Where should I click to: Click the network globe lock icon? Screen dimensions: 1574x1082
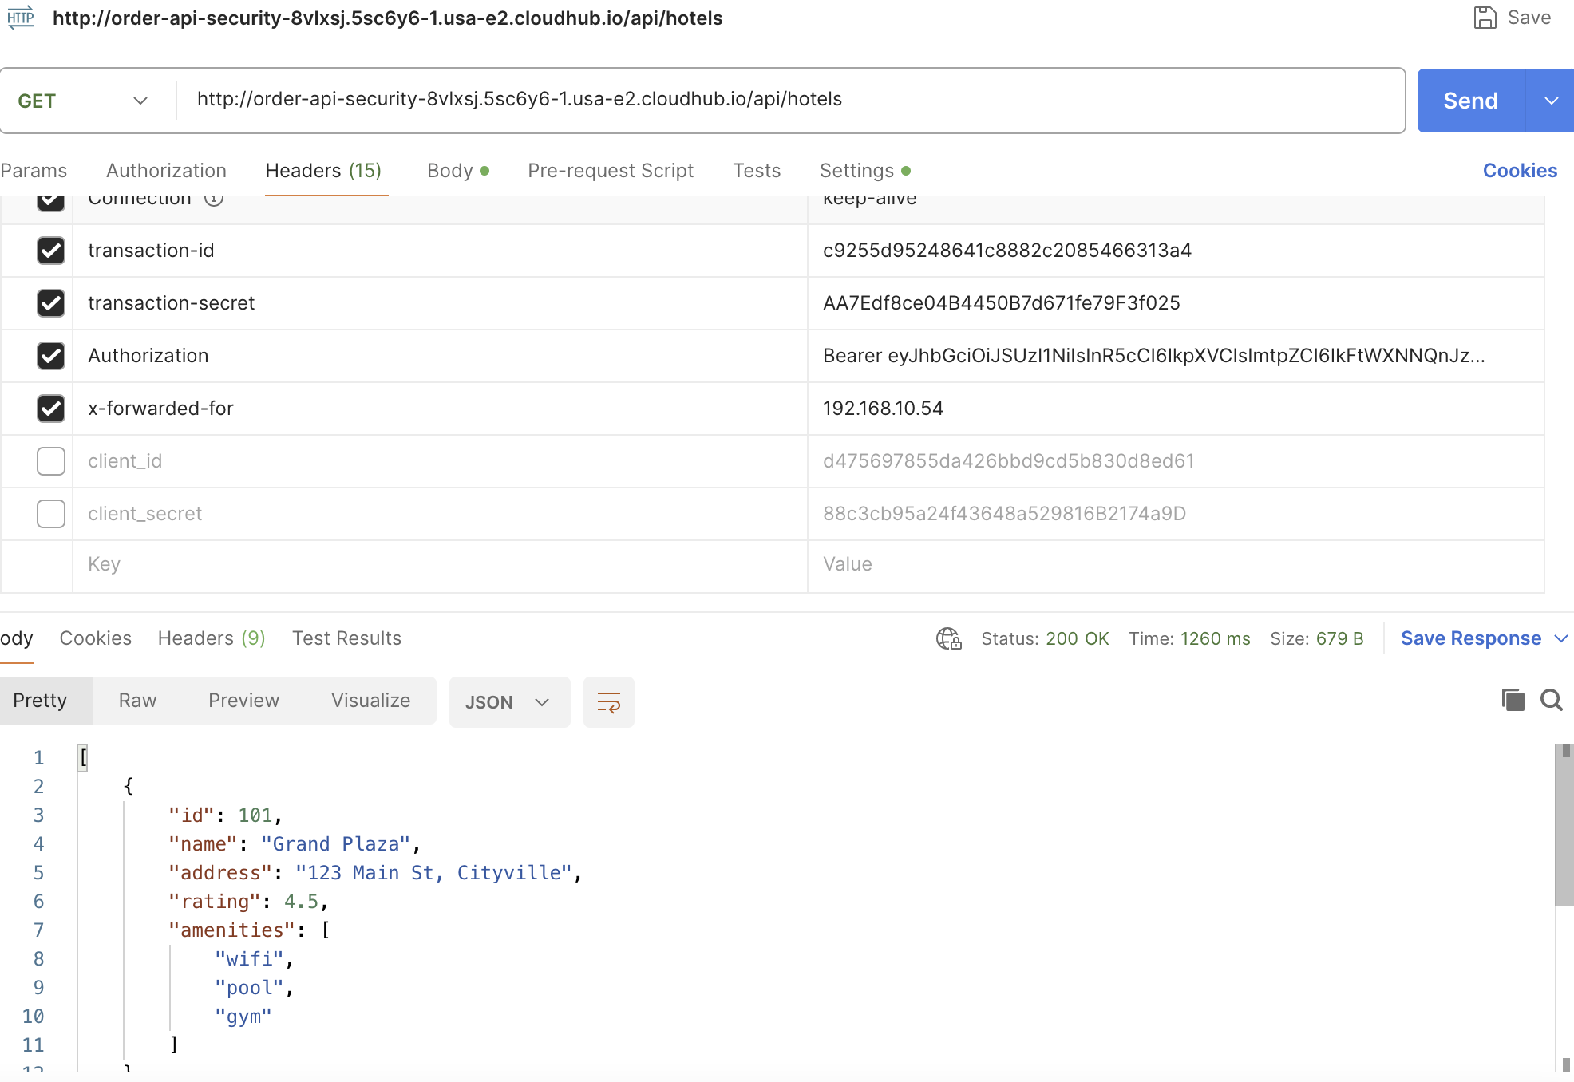[949, 638]
